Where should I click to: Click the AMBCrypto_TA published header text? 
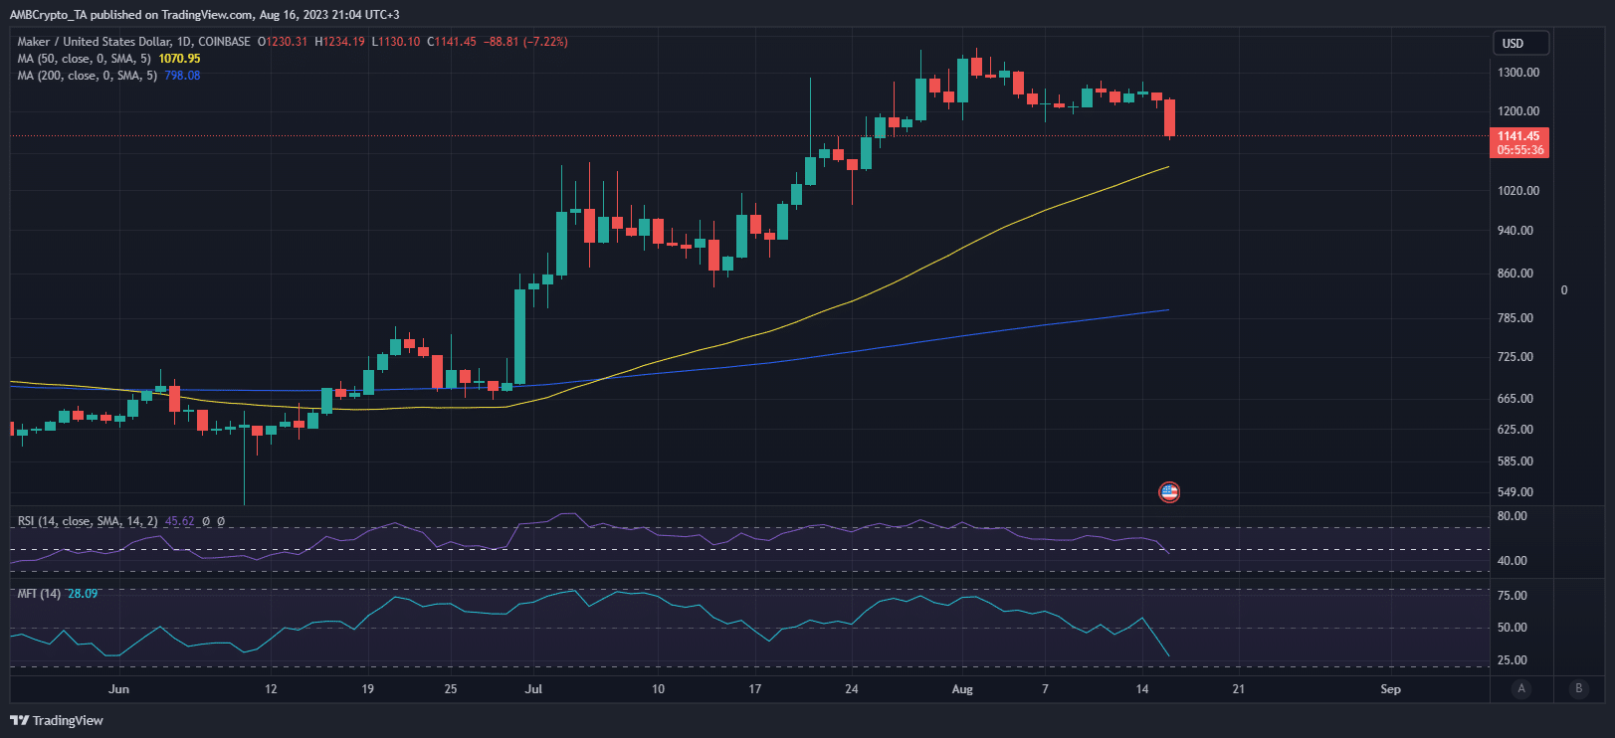(x=204, y=15)
